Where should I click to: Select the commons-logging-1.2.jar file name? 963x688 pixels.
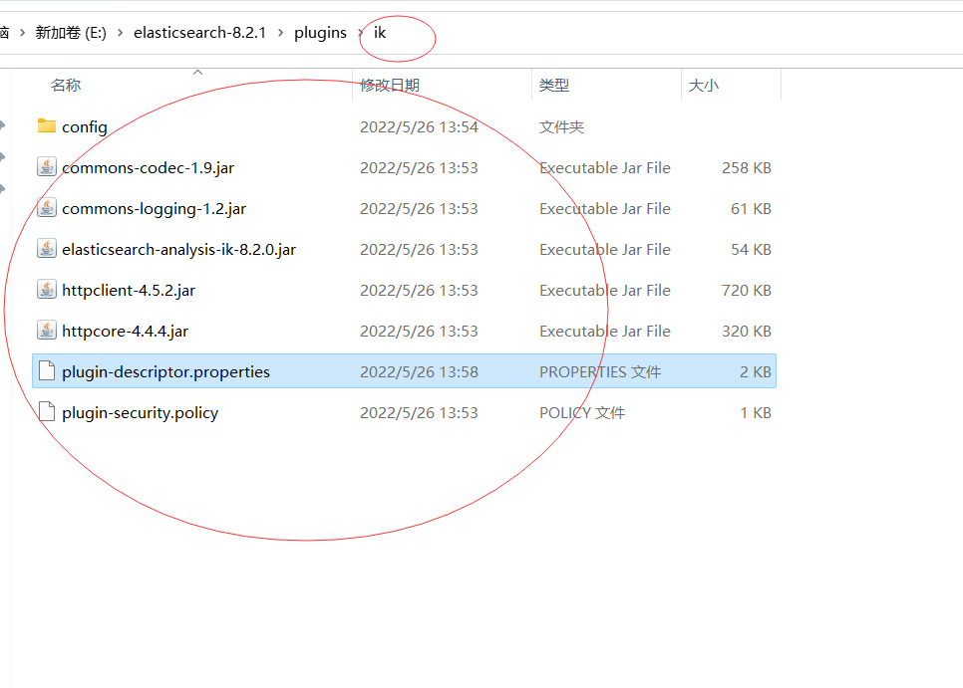(154, 208)
